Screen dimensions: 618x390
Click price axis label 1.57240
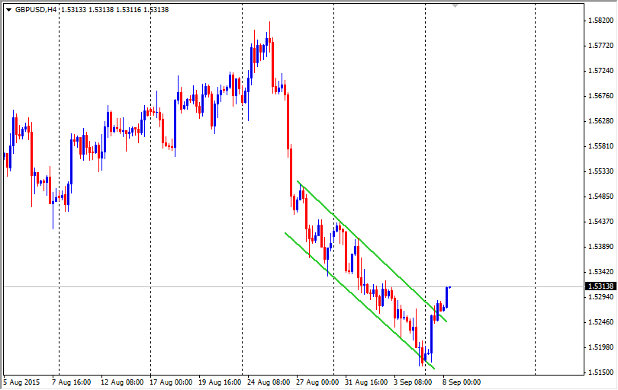point(600,71)
